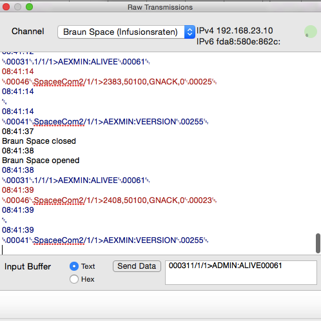The height and width of the screenshot is (321, 321).
Task: Click the green zoom window button
Action: click(x=29, y=7)
